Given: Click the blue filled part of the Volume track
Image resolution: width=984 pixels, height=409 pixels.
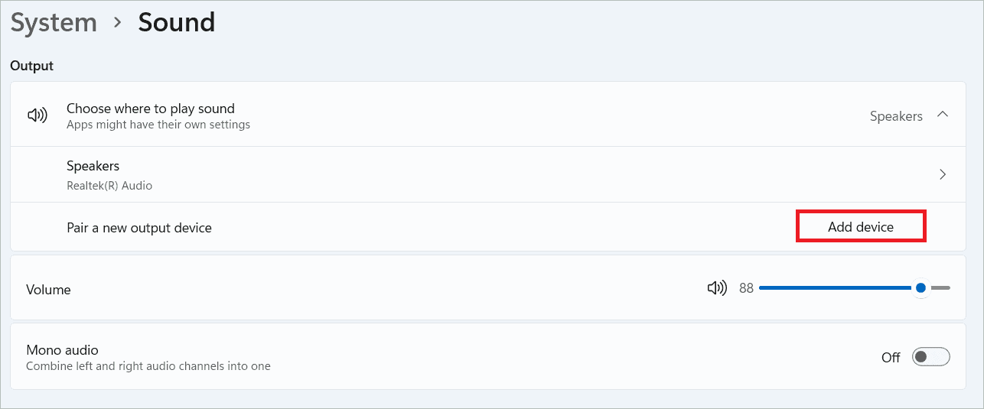Looking at the screenshot, I should pos(834,288).
